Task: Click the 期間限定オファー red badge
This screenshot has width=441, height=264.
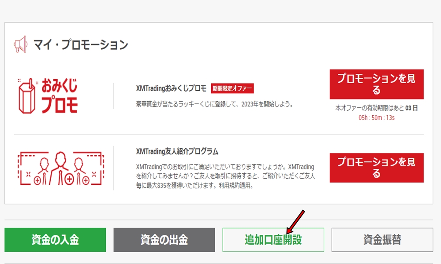Action: pos(233,88)
